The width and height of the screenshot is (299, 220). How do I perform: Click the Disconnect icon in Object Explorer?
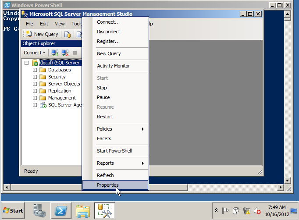pyautogui.click(x=65, y=53)
